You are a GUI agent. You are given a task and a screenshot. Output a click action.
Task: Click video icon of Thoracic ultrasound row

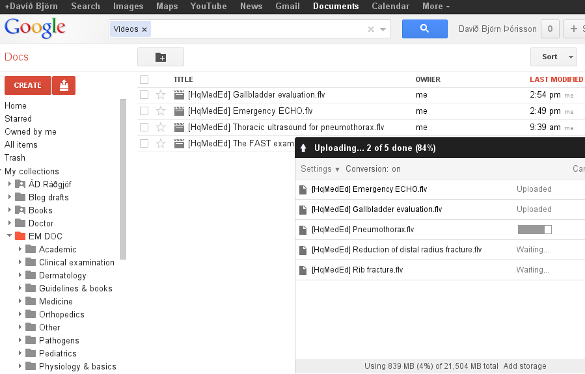click(180, 127)
